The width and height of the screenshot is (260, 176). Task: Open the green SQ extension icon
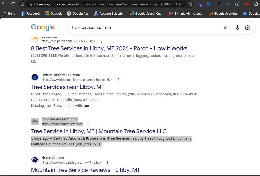coord(237,4)
